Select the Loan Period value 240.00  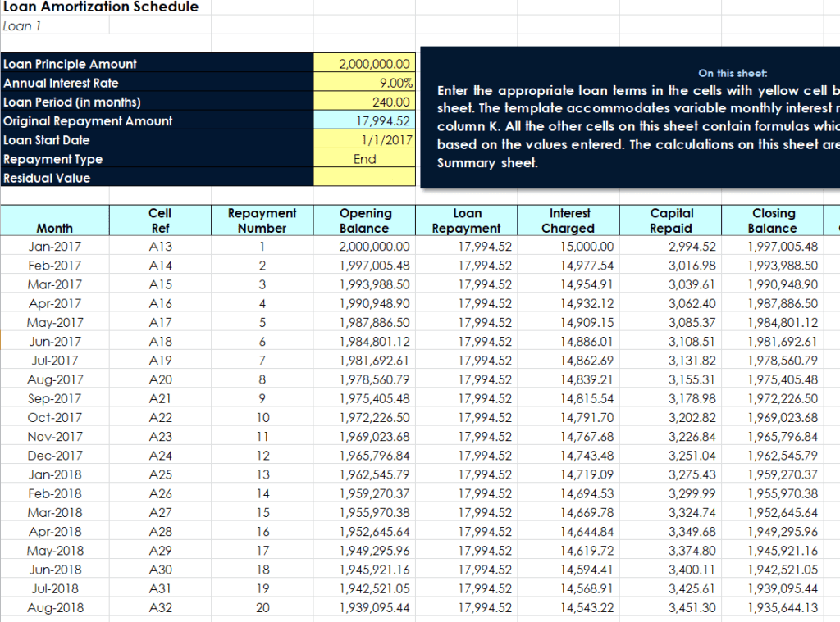tap(364, 102)
